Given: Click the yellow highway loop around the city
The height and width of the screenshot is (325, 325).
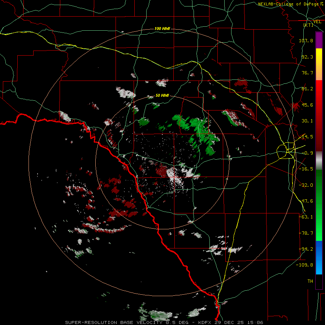Looking at the screenshot, I should [x=286, y=151].
